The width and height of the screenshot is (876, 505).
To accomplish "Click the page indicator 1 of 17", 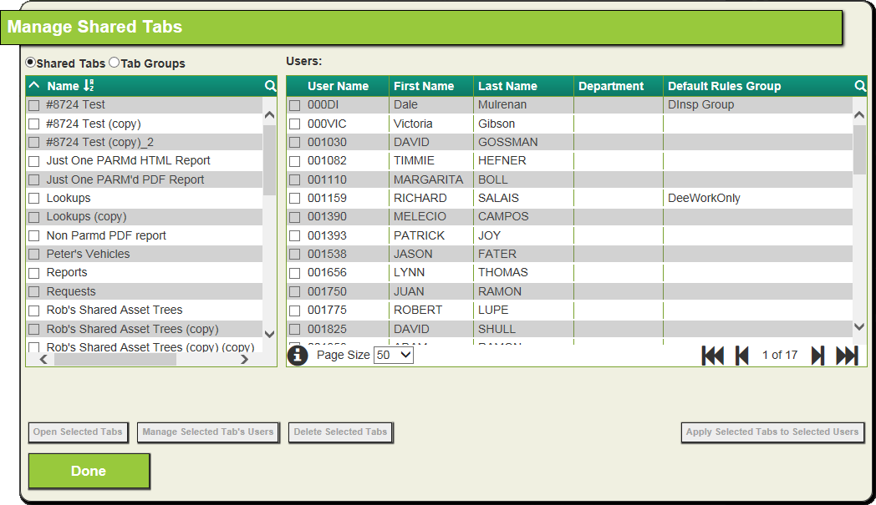I will (x=780, y=356).
